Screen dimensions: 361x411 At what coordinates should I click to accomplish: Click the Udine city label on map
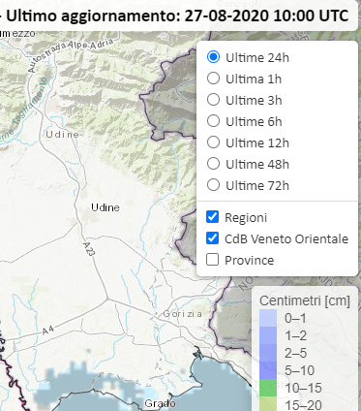tap(105, 207)
